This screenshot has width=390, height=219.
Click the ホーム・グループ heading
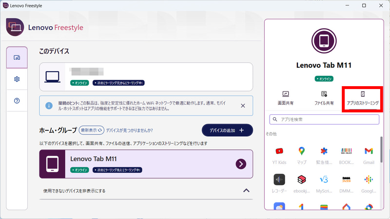click(x=58, y=130)
